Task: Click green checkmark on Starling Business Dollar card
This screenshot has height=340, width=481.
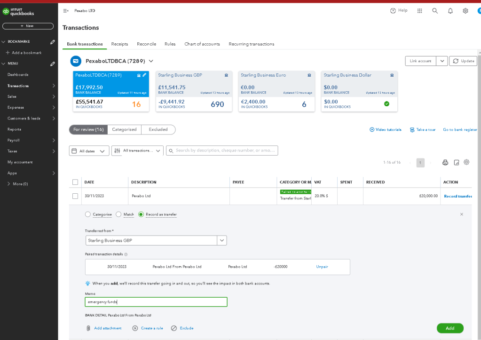Action: 386,104
